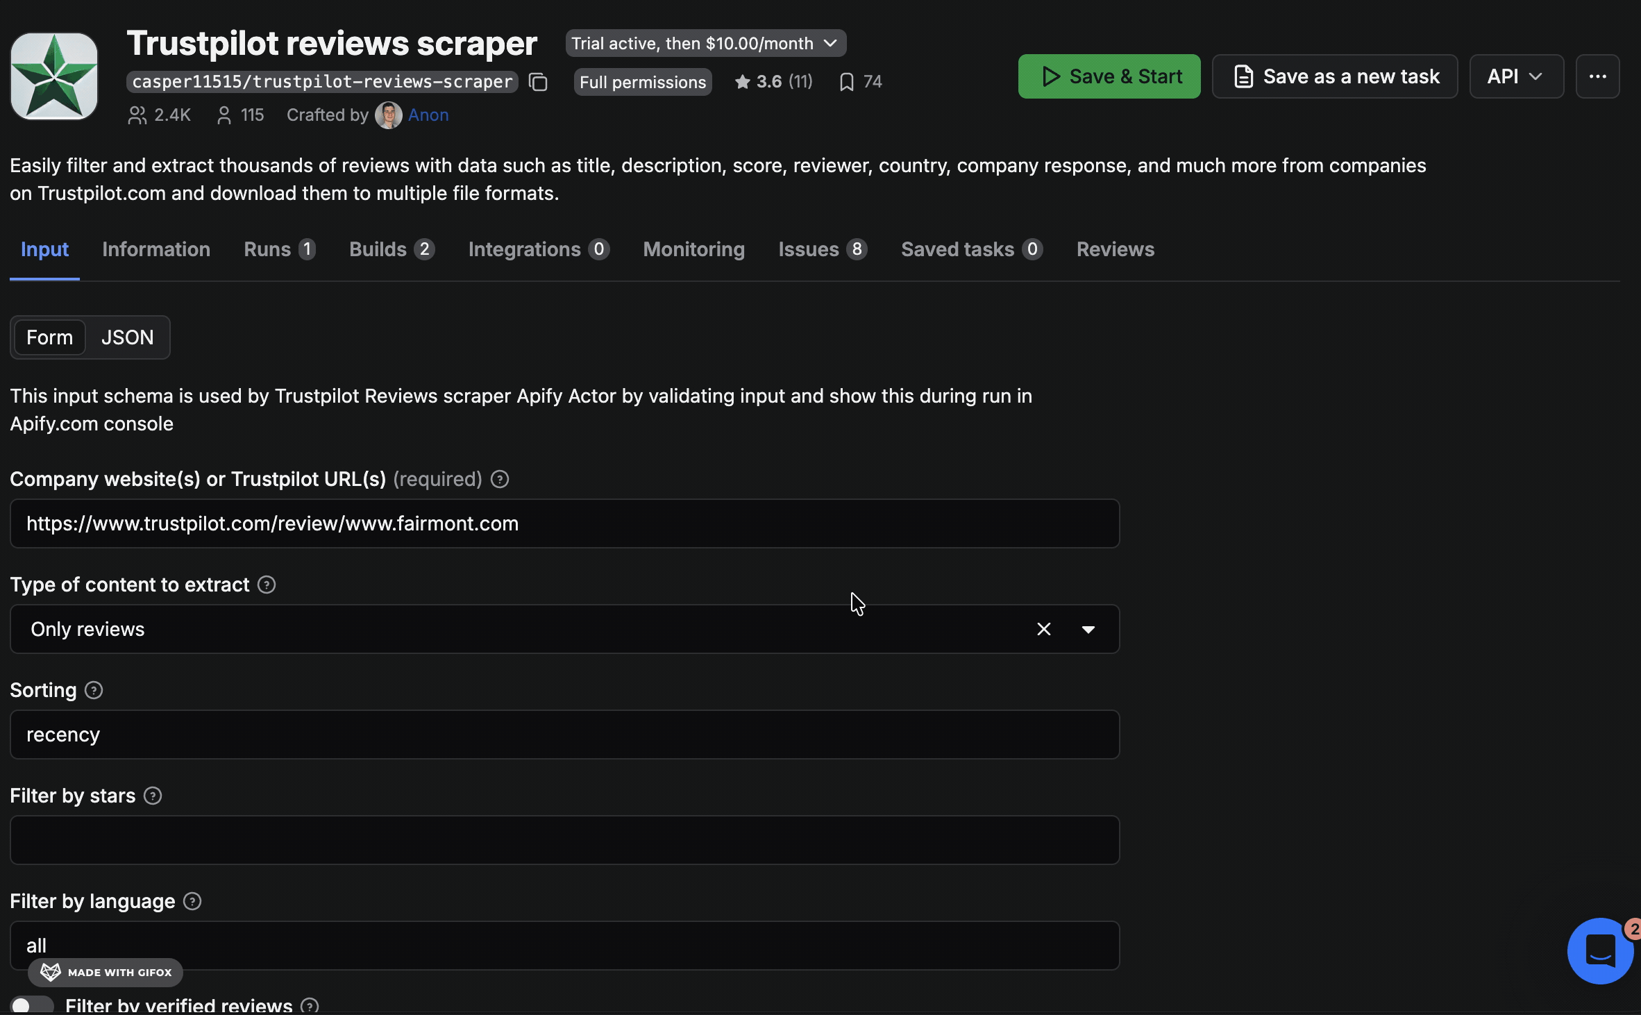This screenshot has width=1641, height=1015.
Task: Switch input view to JSON
Action: pyautogui.click(x=127, y=337)
